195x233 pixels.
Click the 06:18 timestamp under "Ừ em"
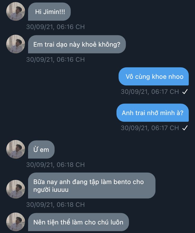55,165
